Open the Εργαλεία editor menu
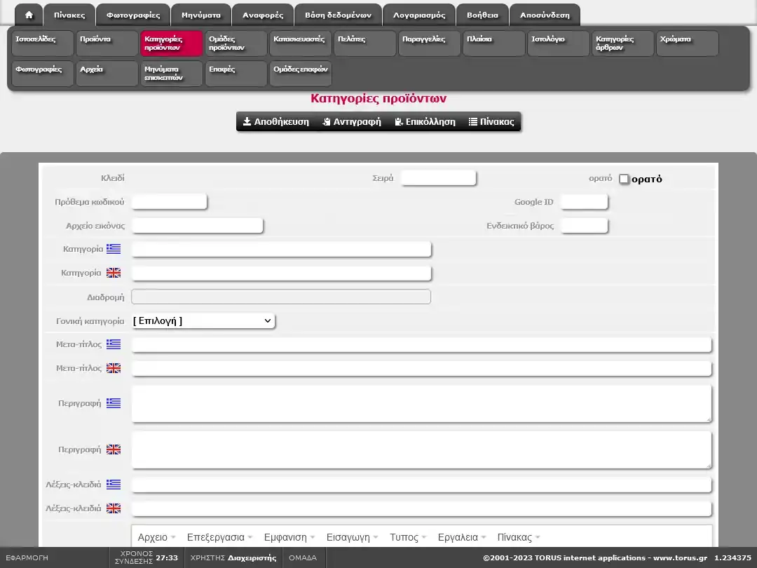 pyautogui.click(x=463, y=537)
